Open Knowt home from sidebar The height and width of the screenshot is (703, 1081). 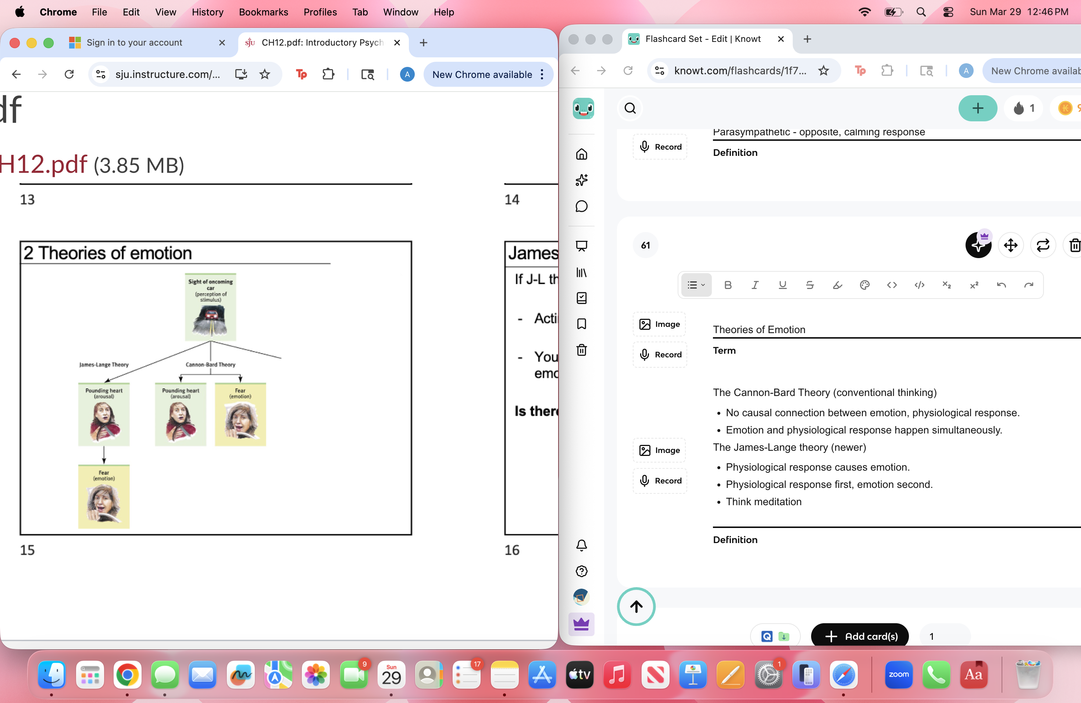click(581, 154)
